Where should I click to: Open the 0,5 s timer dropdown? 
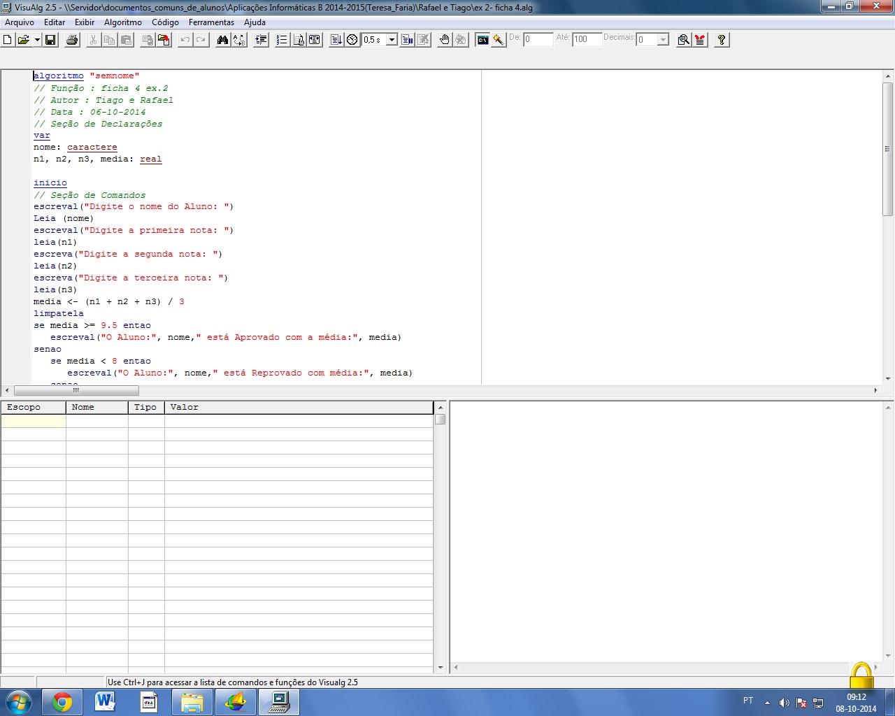pyautogui.click(x=392, y=40)
